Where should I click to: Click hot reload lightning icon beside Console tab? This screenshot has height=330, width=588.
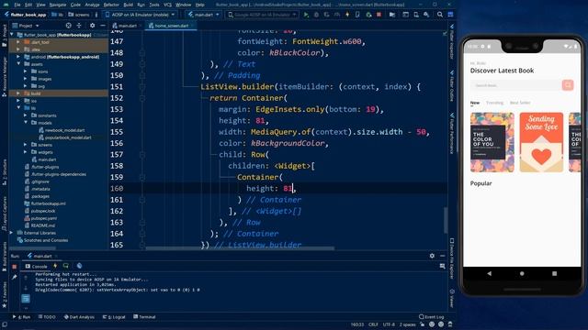click(55, 266)
